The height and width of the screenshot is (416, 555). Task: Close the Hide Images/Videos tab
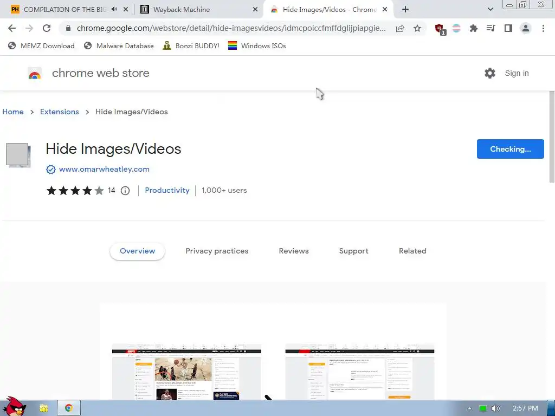coord(385,9)
